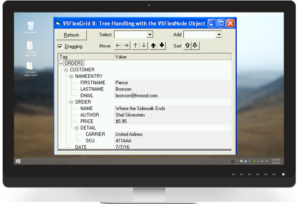
Task: Click the Value column header
Action: (172, 57)
